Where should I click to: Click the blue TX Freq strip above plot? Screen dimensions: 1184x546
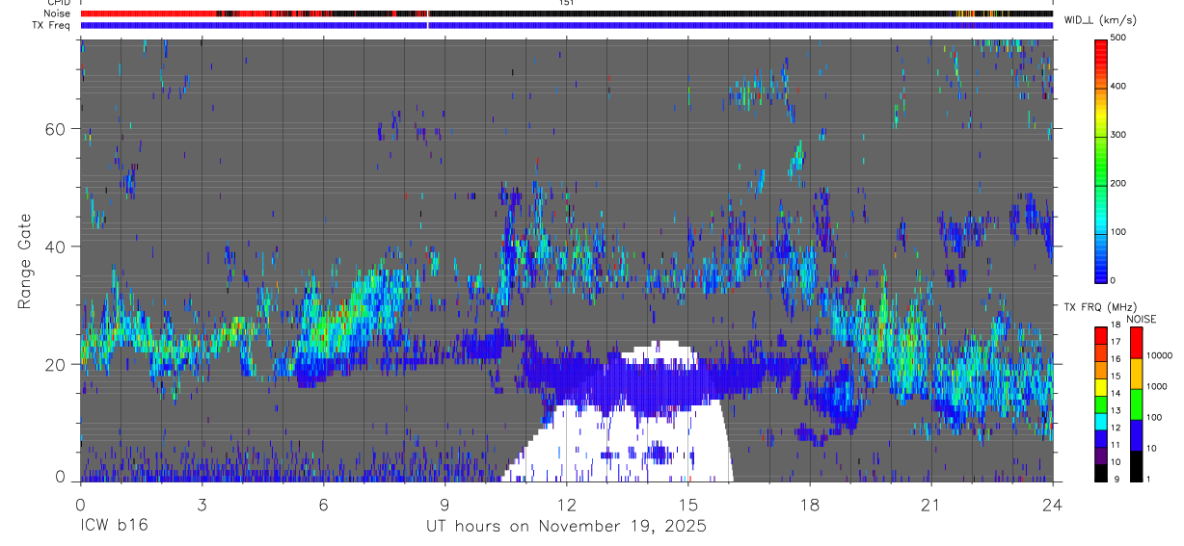(567, 25)
